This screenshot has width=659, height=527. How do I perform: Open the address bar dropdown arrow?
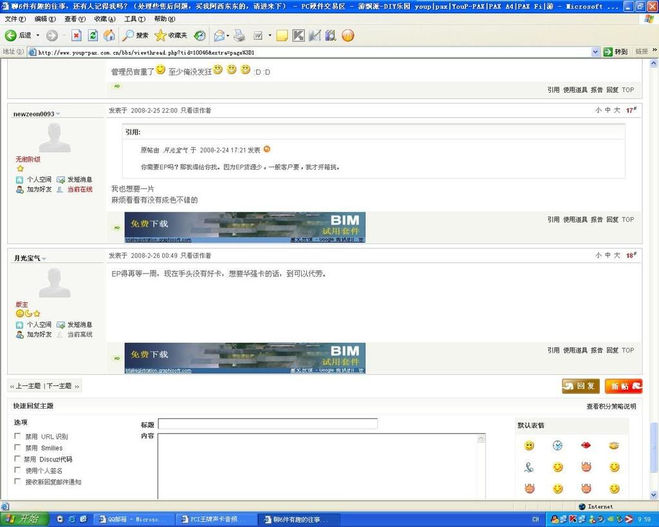[595, 52]
